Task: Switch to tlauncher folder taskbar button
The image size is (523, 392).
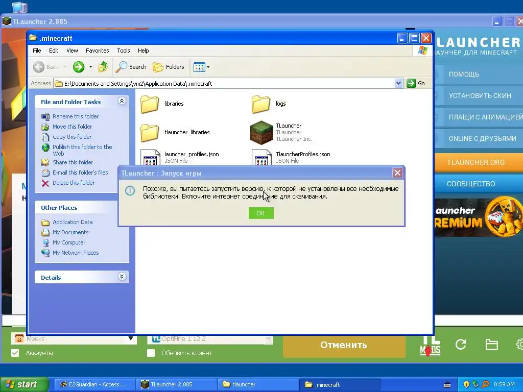Action: [x=258, y=384]
